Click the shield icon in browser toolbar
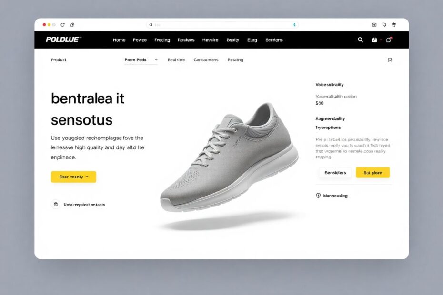 (x=384, y=25)
